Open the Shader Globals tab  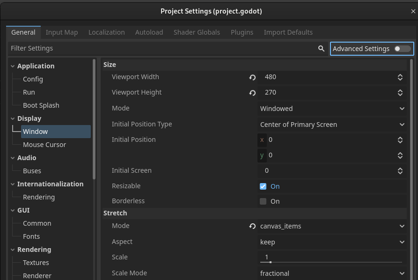point(197,32)
